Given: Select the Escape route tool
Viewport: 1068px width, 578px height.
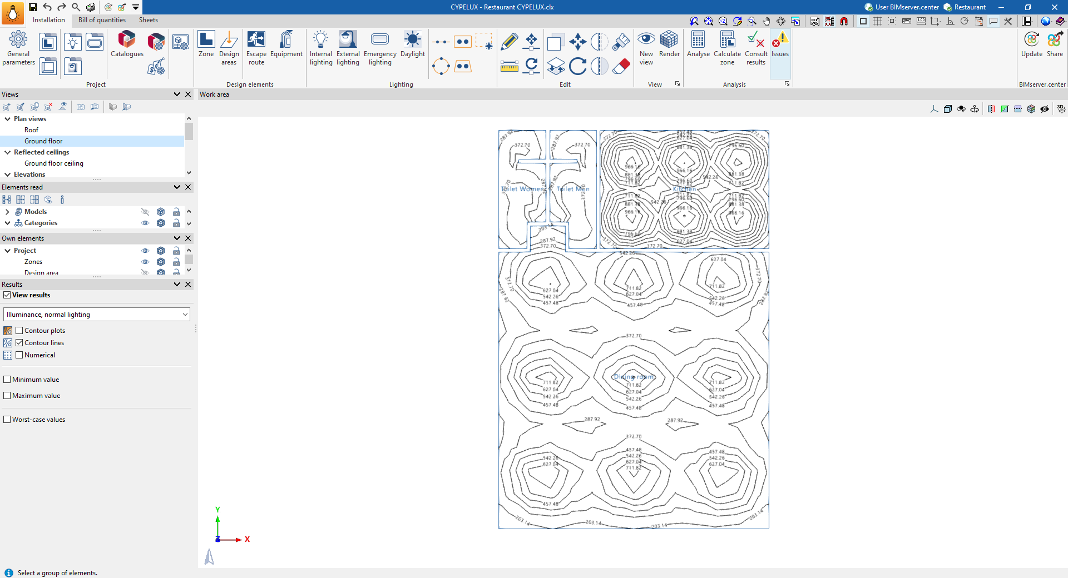Looking at the screenshot, I should (256, 48).
